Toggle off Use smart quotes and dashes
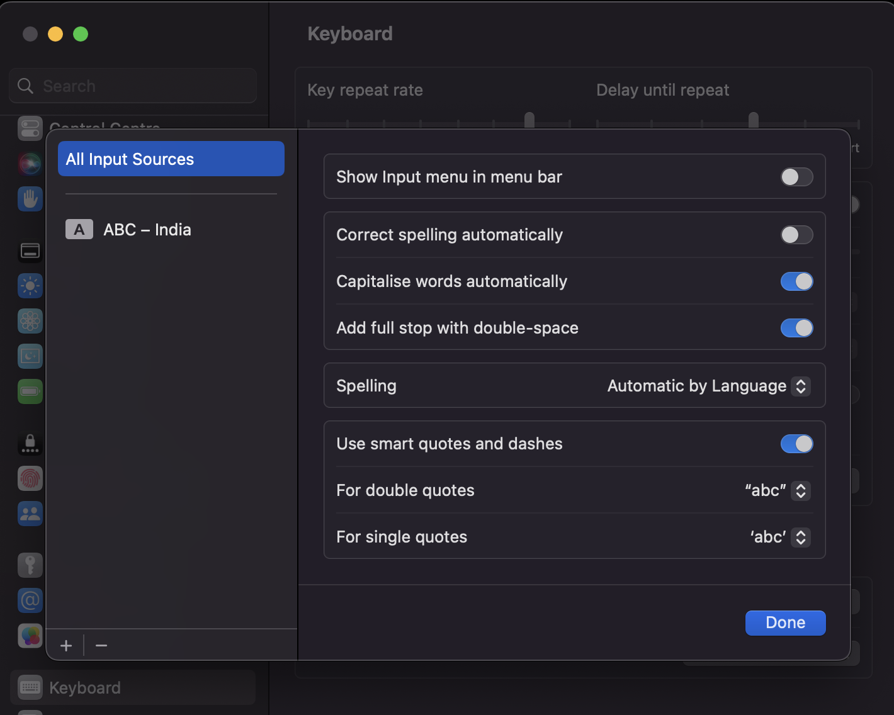Viewport: 894px width, 715px height. point(796,444)
